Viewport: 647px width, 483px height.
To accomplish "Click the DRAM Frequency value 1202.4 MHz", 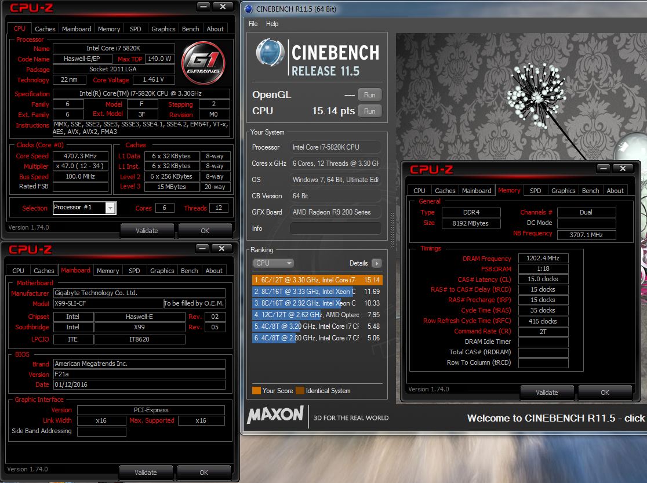I will pos(543,258).
